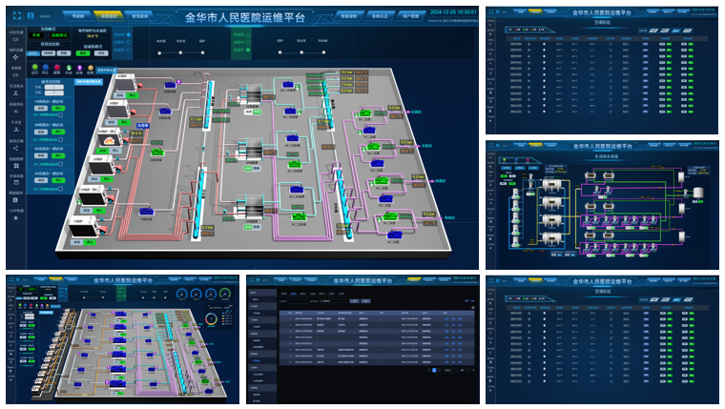Open page-size dropdown in log window pagination
The width and height of the screenshot is (725, 409).
click(450, 370)
